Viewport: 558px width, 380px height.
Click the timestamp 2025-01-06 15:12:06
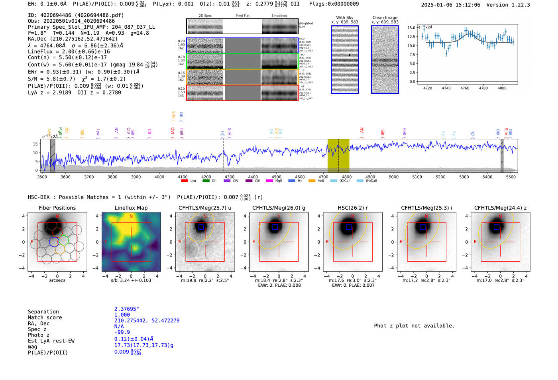pos(451,5)
